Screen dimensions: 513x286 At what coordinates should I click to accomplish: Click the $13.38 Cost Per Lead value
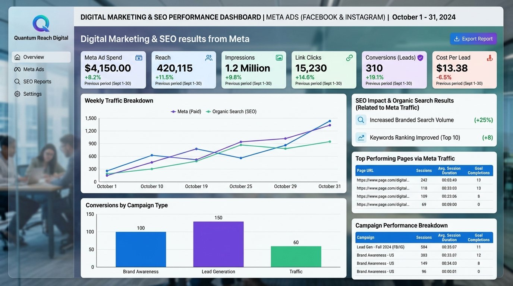(452, 68)
